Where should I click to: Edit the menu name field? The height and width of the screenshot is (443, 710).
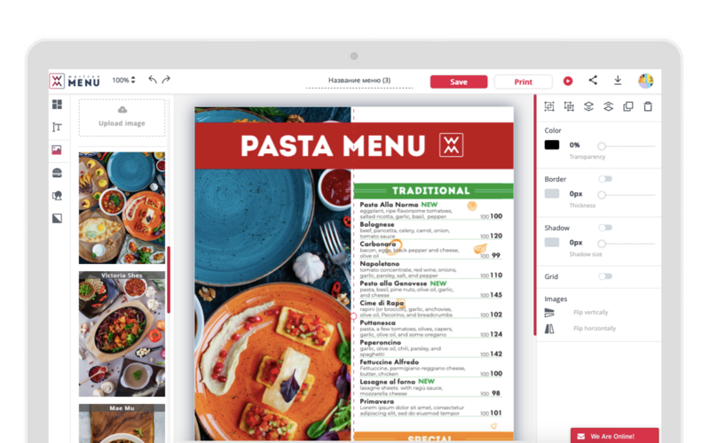[x=359, y=81]
